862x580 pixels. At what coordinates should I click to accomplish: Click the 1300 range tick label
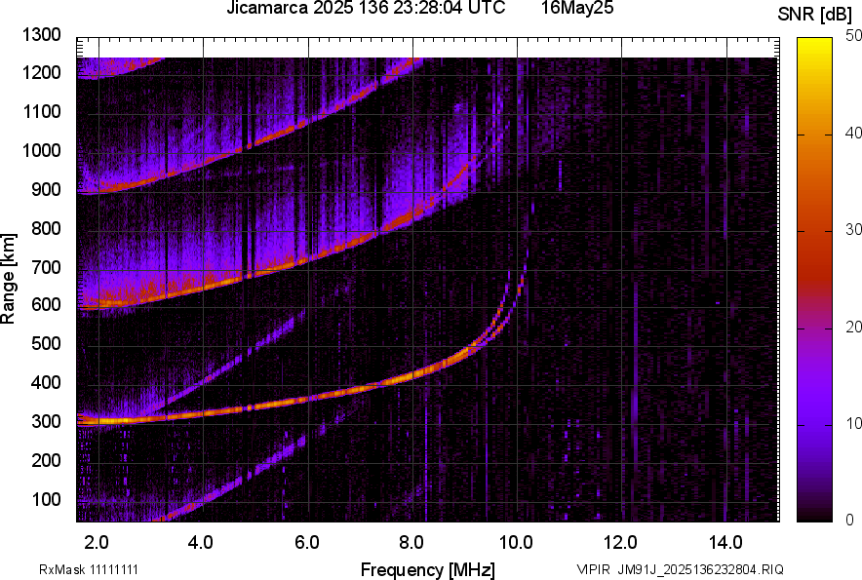(41, 35)
